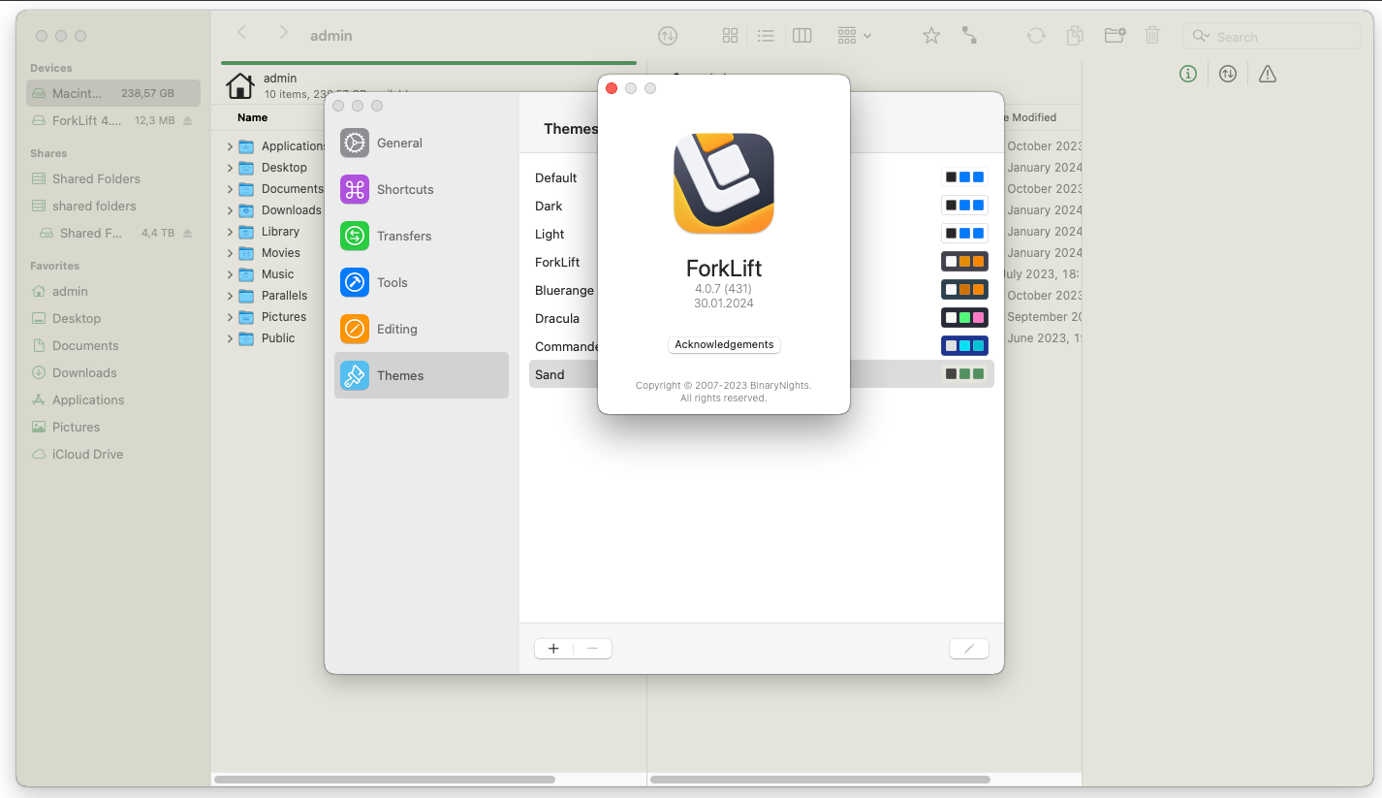The height and width of the screenshot is (798, 1382).
Task: Open the Transfers settings tab
Action: click(x=404, y=236)
